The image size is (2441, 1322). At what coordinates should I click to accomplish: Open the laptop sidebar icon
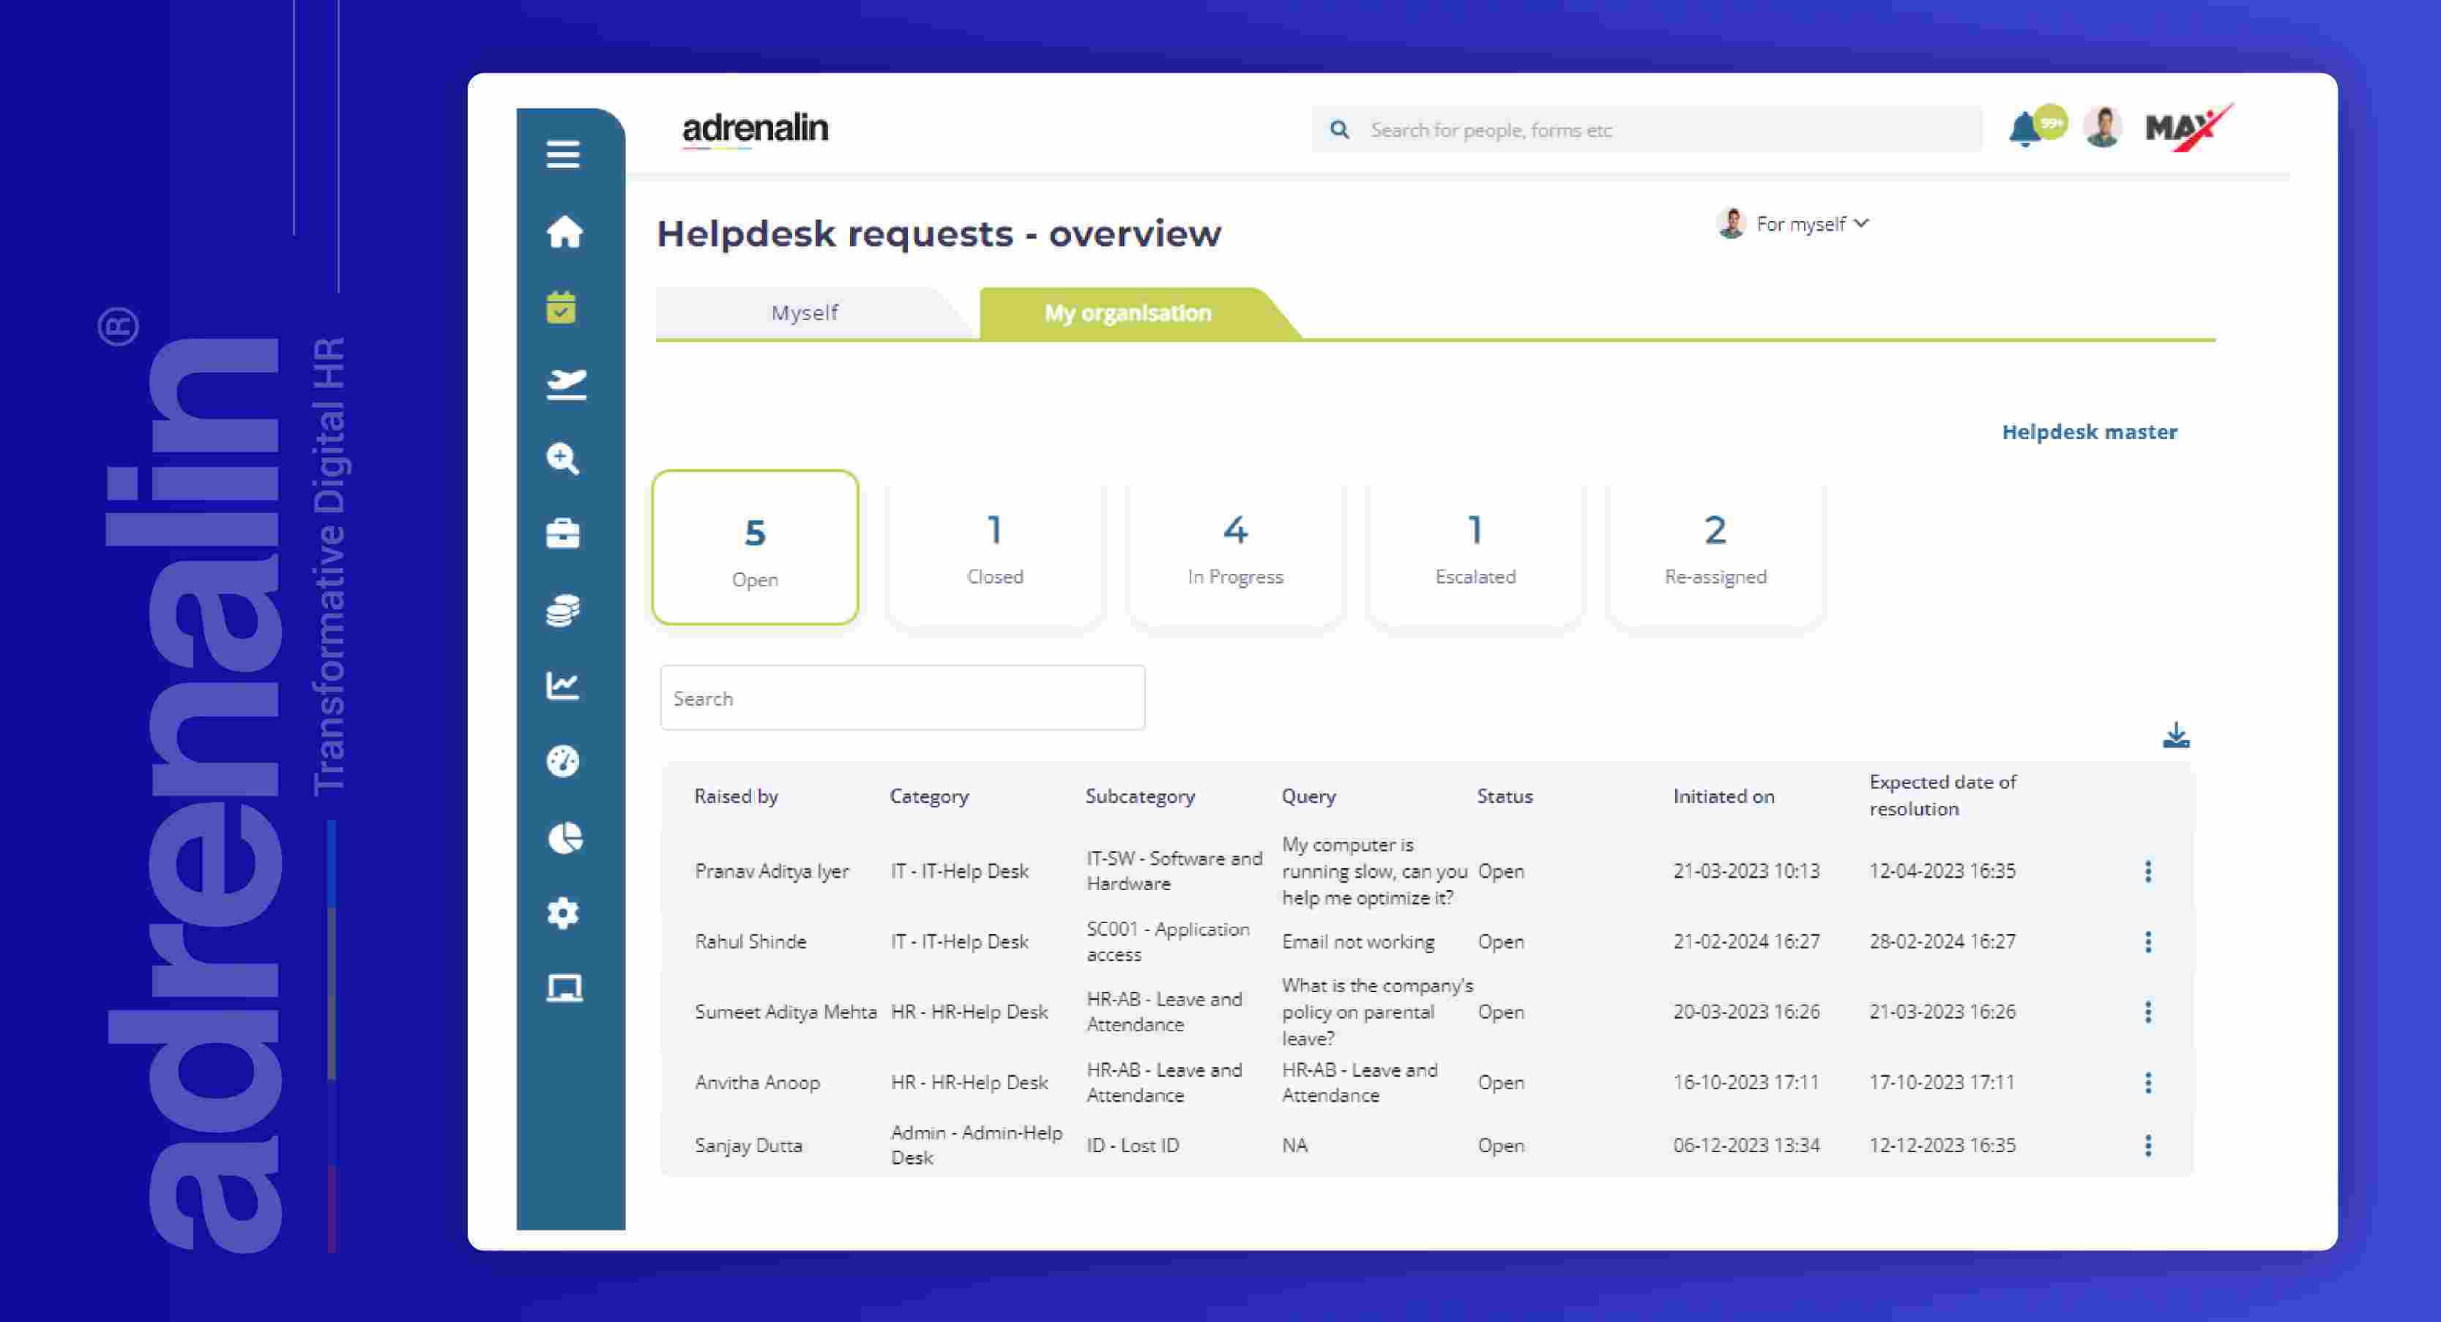(x=564, y=988)
